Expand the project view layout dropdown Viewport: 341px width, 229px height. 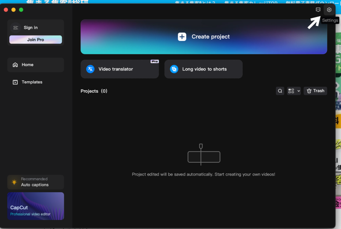[294, 91]
